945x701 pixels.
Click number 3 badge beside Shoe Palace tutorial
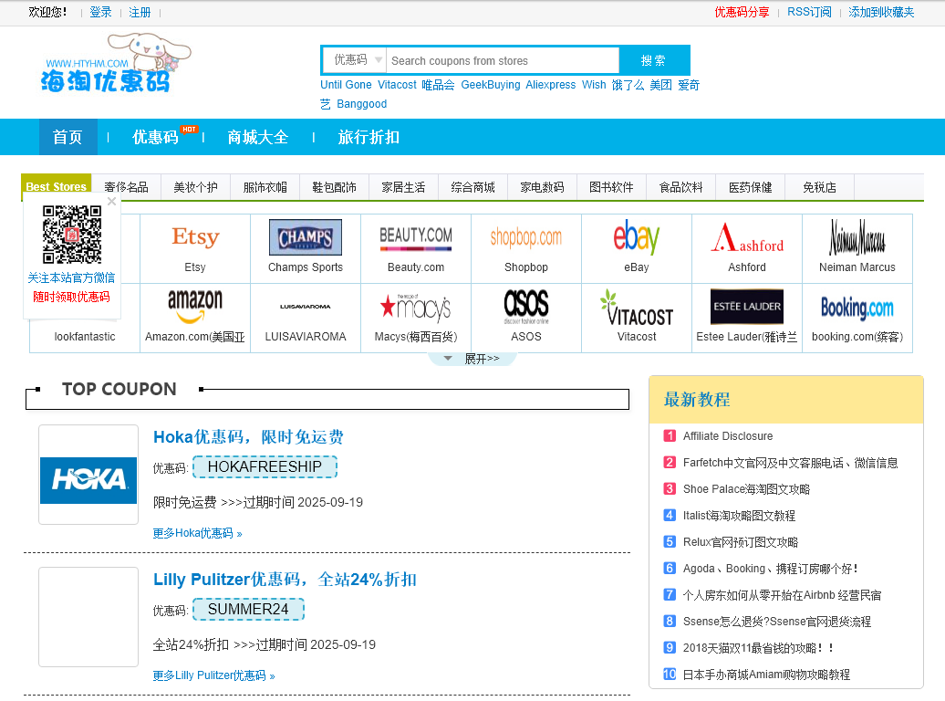click(670, 488)
